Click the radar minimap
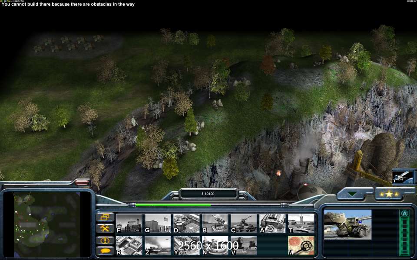The image size is (417, 260). pyautogui.click(x=47, y=224)
